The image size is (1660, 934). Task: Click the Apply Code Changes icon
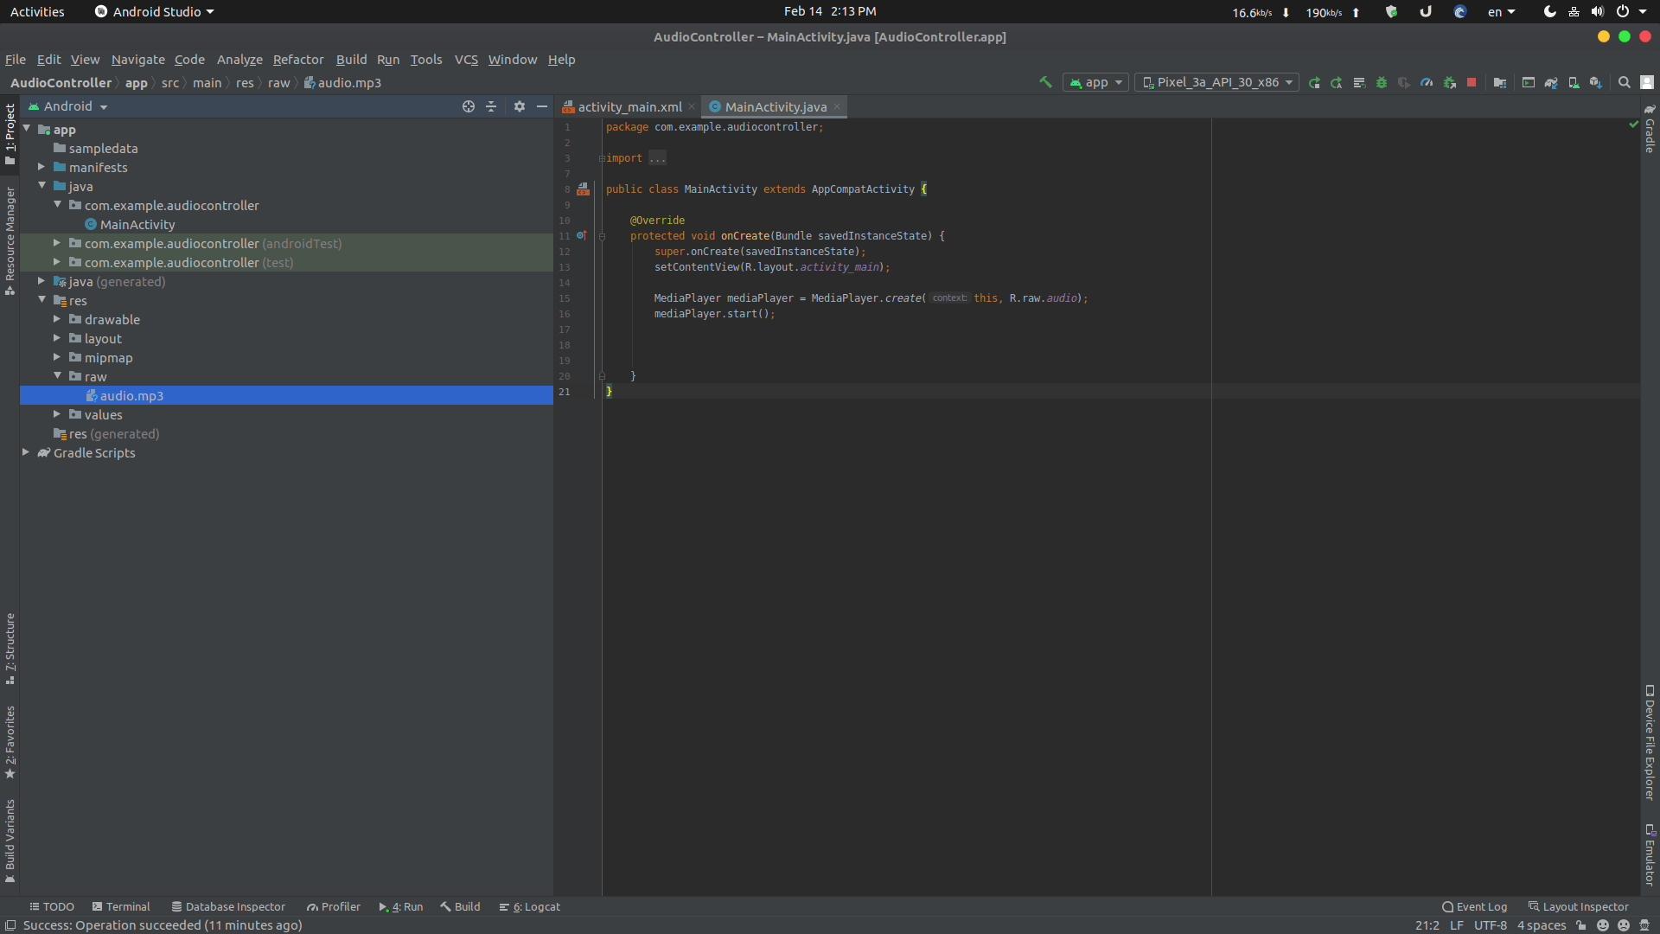(x=1359, y=82)
